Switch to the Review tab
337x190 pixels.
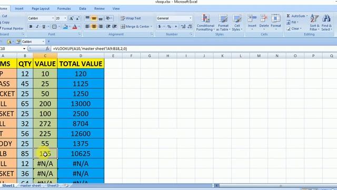pyautogui.click(x=100, y=8)
